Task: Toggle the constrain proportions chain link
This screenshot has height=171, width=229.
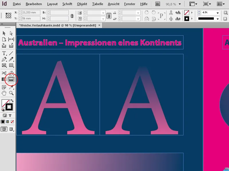Action: coord(109,16)
